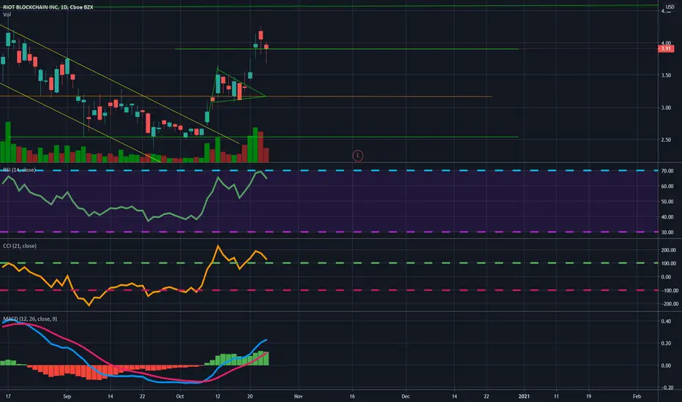Click the 30.00 RSI axis label
Image resolution: width=682 pixels, height=402 pixels.
coord(667,232)
